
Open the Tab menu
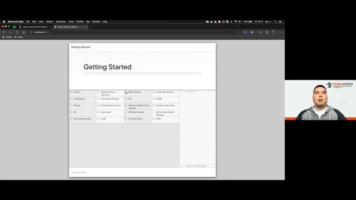tap(88, 22)
